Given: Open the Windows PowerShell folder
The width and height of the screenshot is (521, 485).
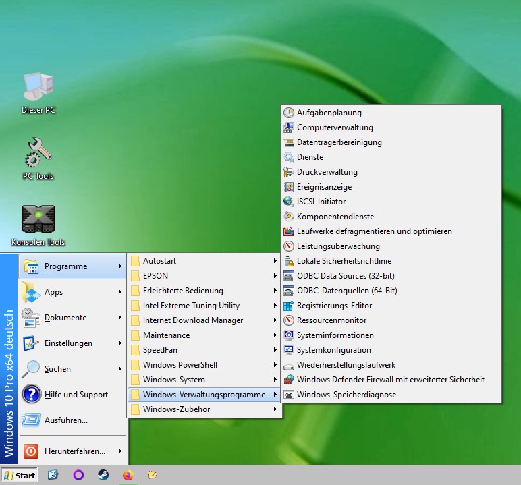Looking at the screenshot, I should coord(204,365).
